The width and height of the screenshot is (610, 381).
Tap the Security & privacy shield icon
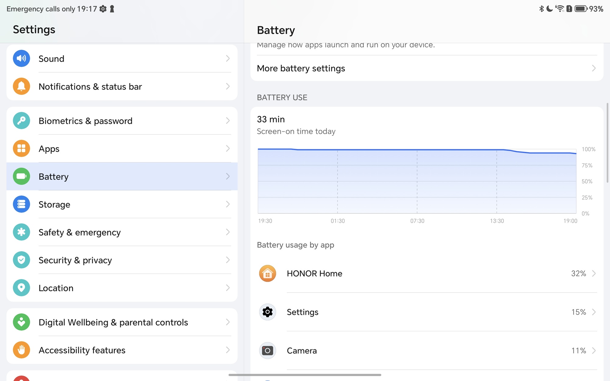pyautogui.click(x=21, y=260)
